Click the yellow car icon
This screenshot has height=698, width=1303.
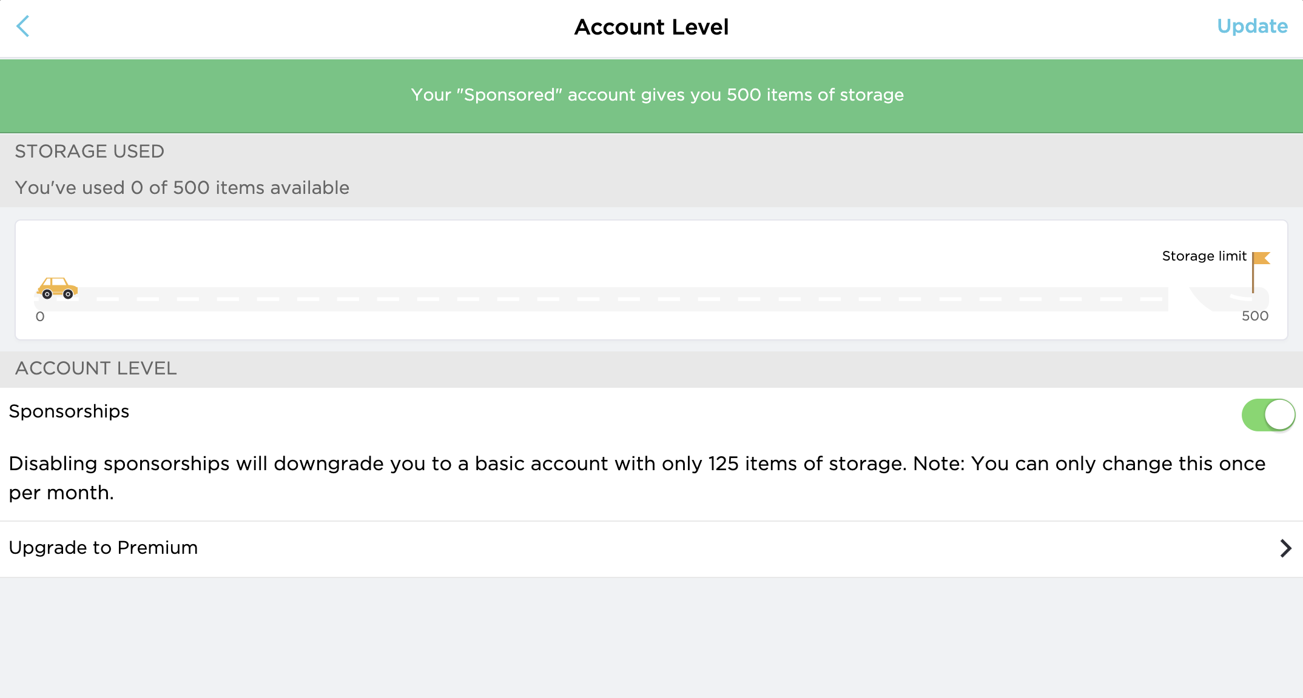click(x=57, y=288)
